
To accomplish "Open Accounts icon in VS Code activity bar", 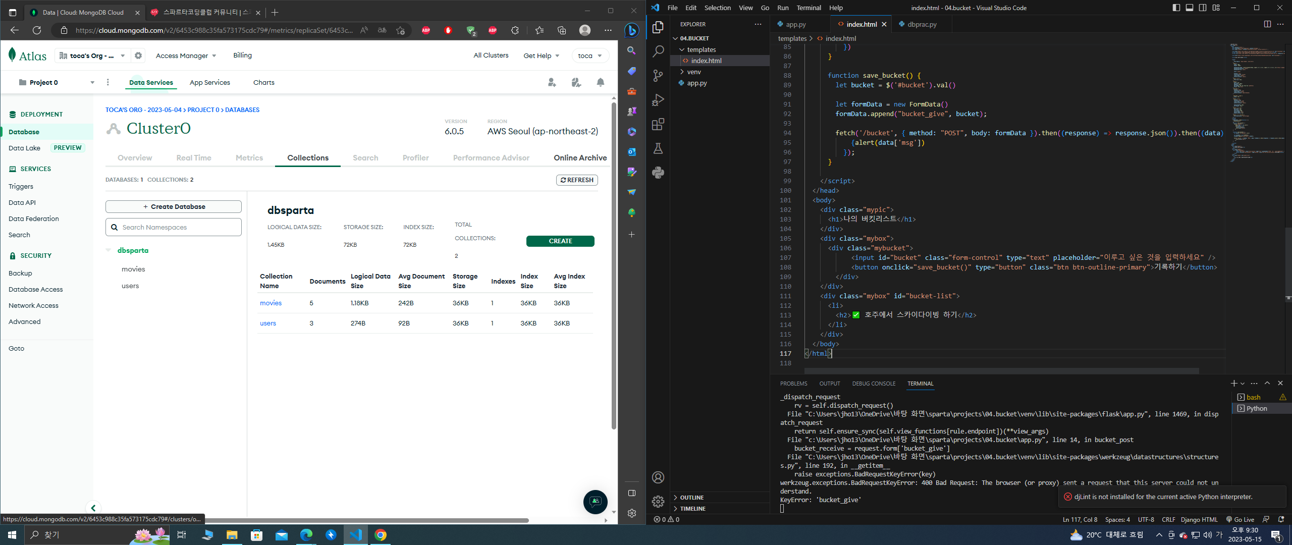I will [658, 477].
